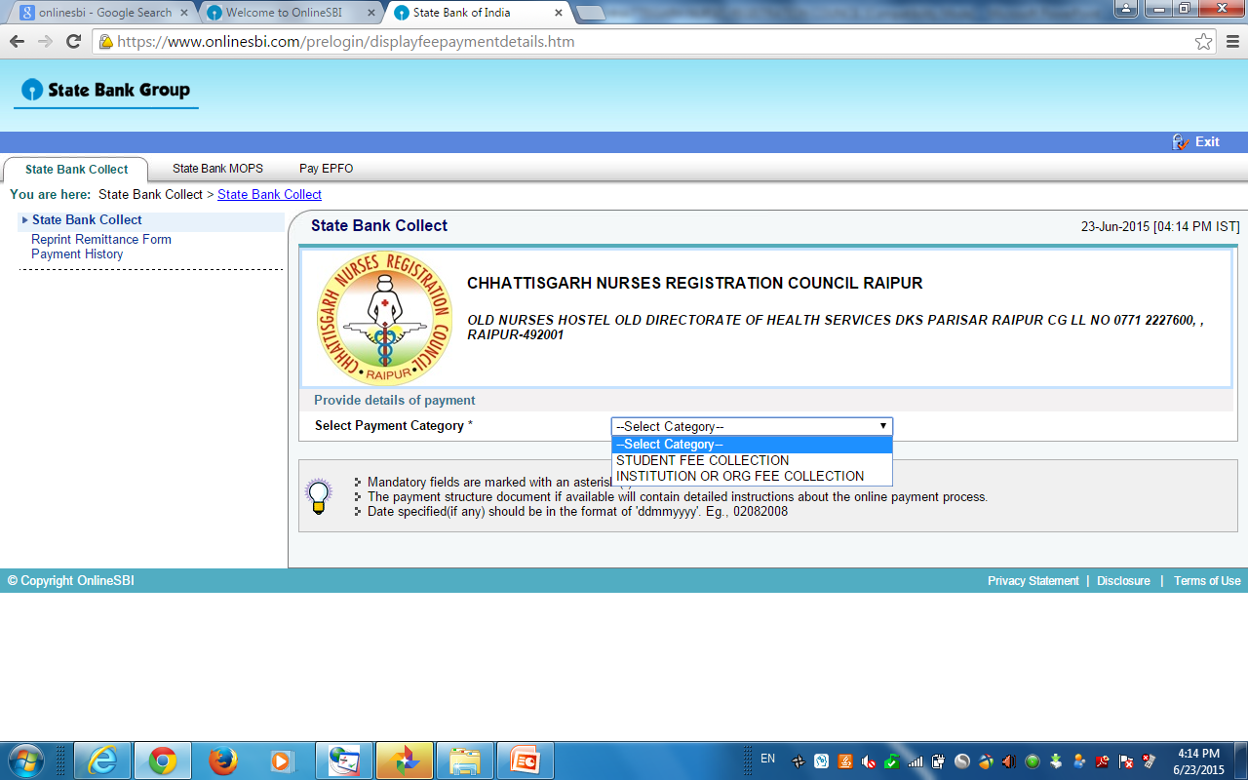Click the network signal bars tray icon
Viewport: 1248px width, 780px height.
coord(916,760)
